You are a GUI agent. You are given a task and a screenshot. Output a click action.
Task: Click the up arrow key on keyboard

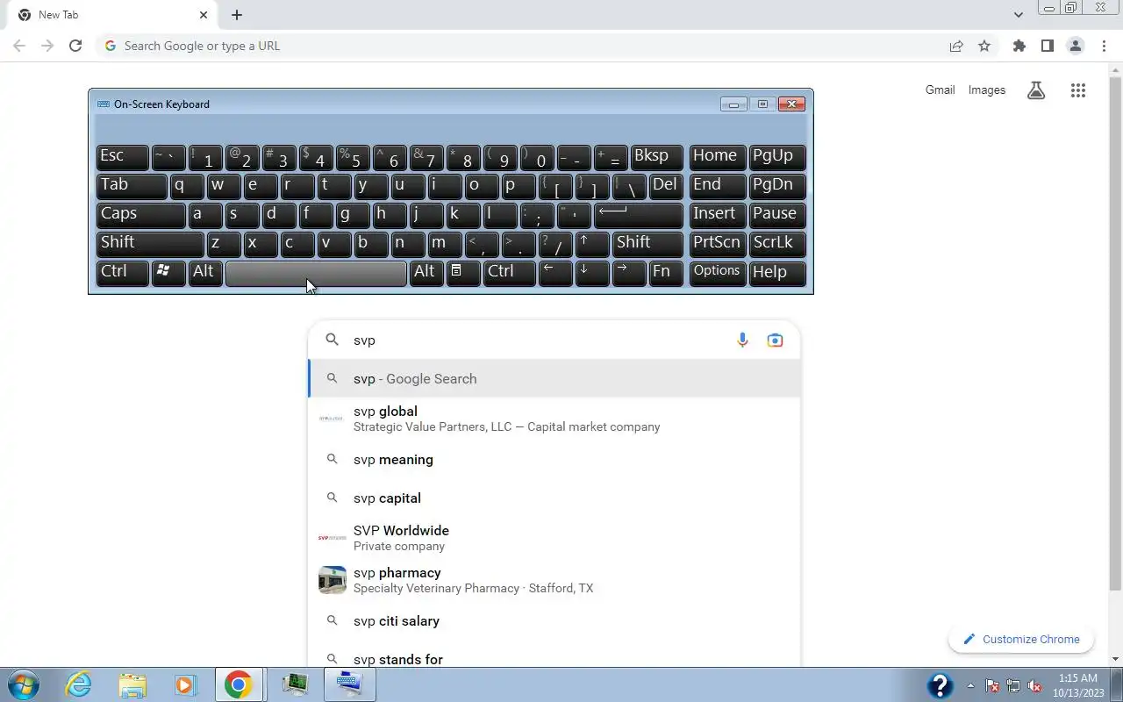click(x=593, y=243)
